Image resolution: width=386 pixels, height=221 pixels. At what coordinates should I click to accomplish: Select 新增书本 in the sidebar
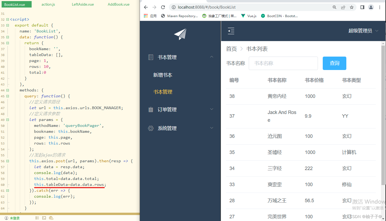tap(163, 75)
